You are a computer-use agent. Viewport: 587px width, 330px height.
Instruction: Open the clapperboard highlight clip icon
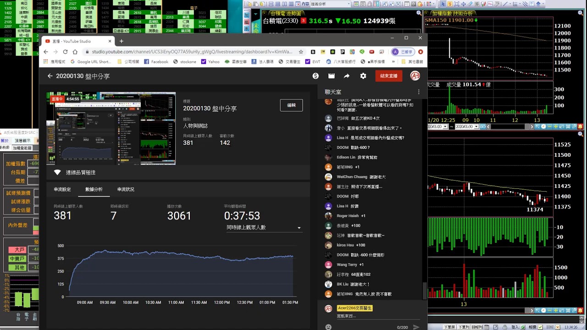(332, 76)
